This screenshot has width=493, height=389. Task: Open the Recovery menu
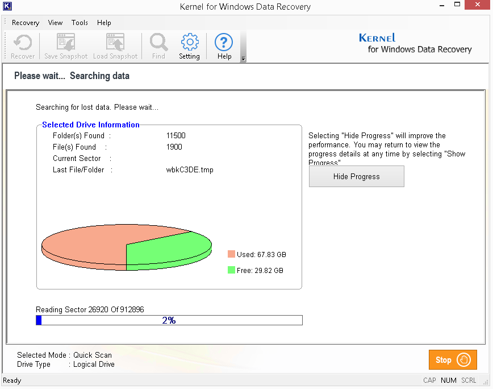[x=26, y=23]
